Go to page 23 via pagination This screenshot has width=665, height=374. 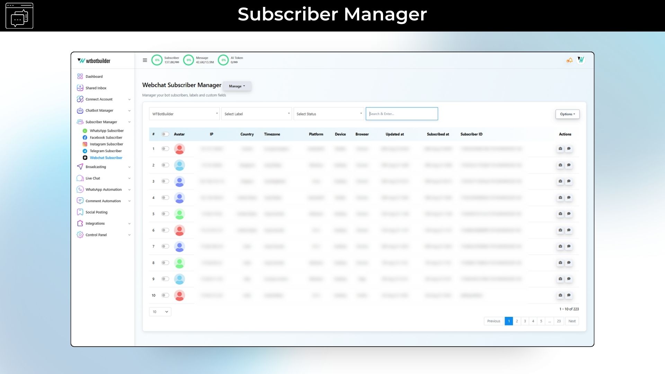(x=559, y=321)
